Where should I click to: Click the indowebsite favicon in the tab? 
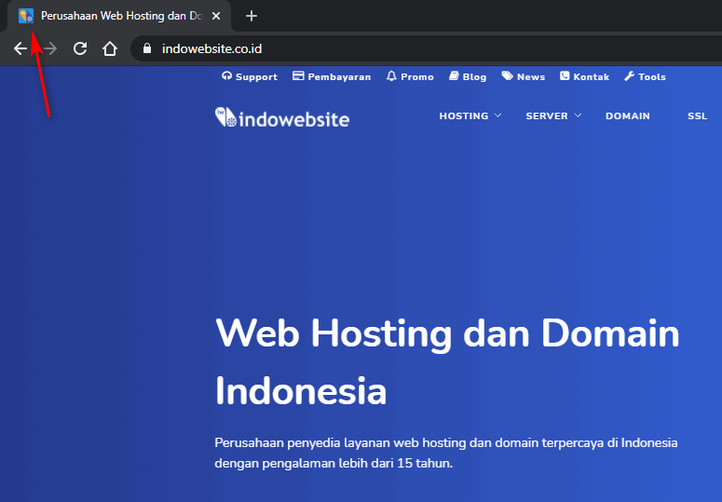pyautogui.click(x=26, y=16)
